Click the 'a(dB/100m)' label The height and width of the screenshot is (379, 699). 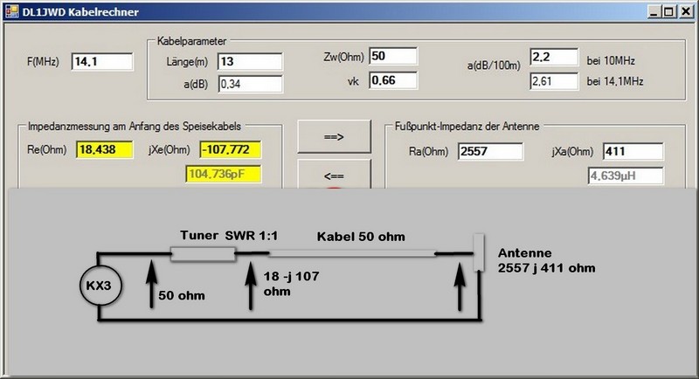[494, 65]
